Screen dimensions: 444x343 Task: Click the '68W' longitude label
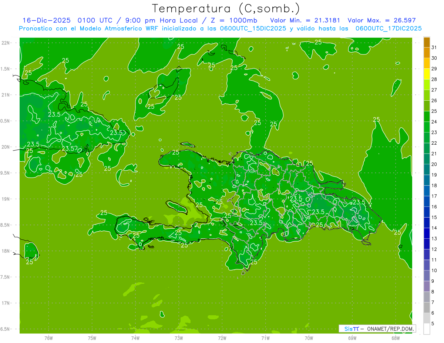[x=396, y=338]
